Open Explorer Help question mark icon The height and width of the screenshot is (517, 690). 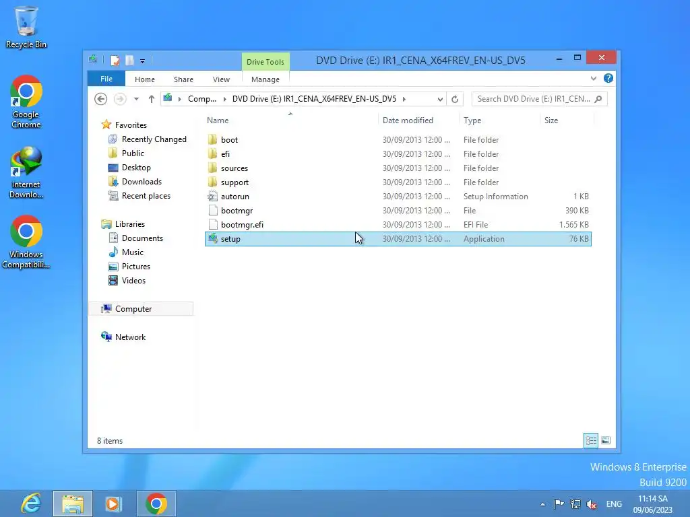tap(608, 78)
